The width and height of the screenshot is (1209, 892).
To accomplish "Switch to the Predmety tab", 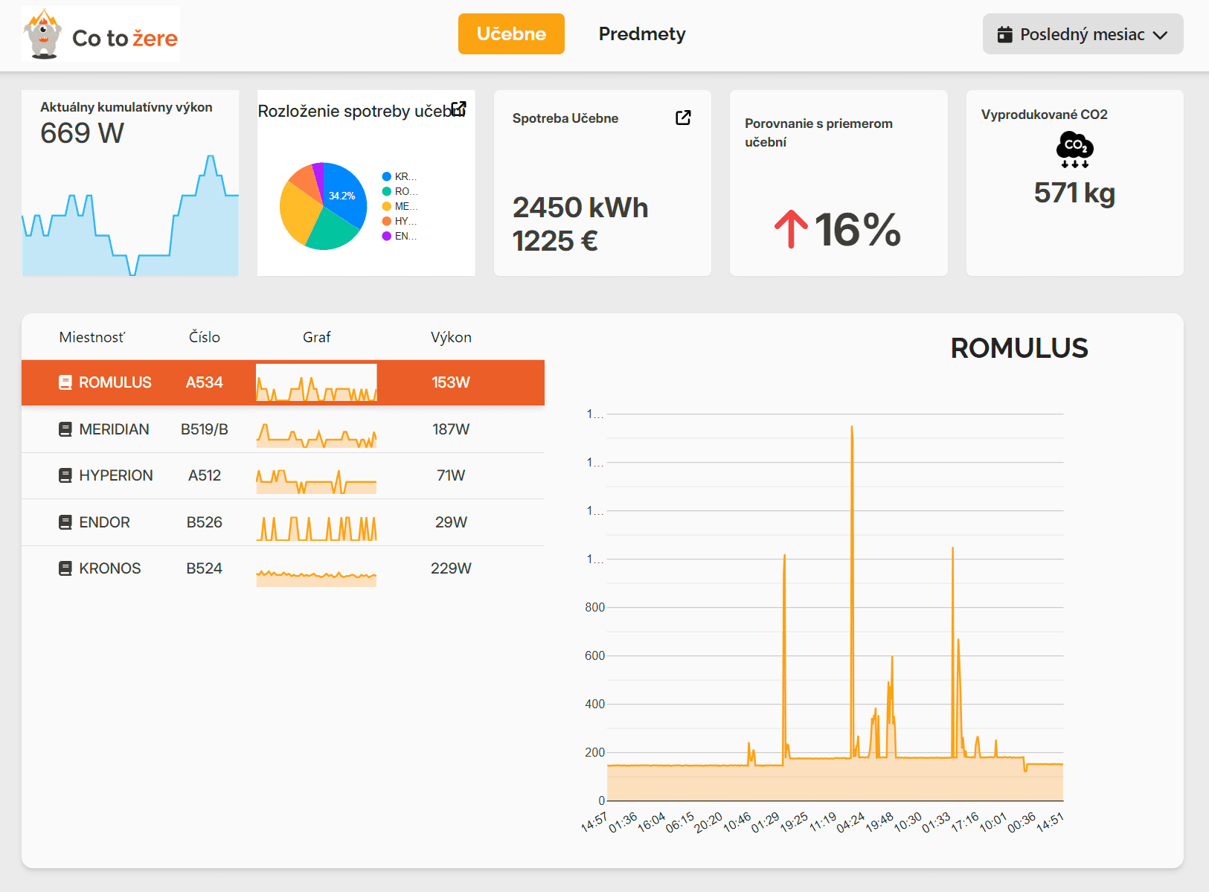I will pos(642,34).
